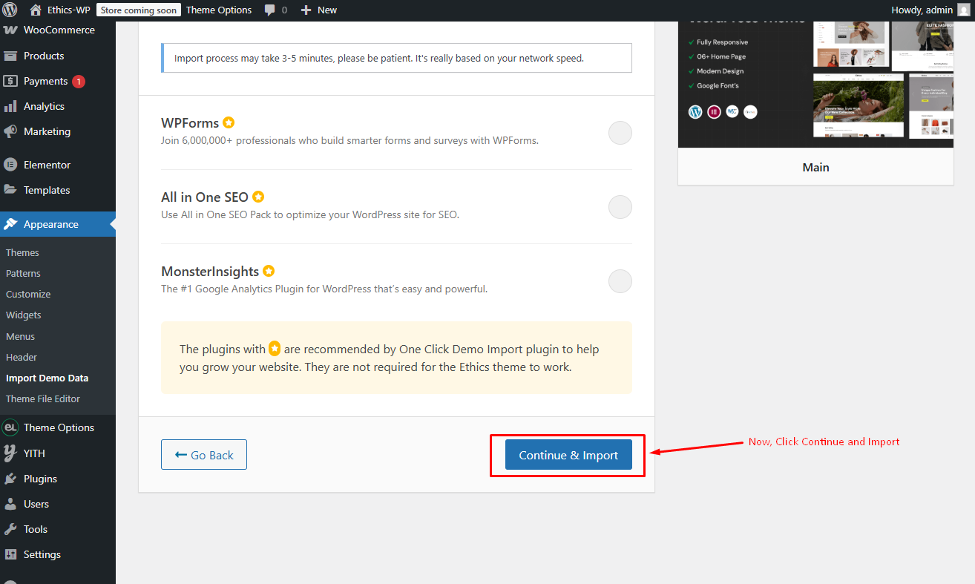Click the star badge next to MonsterInsights

pos(269,271)
